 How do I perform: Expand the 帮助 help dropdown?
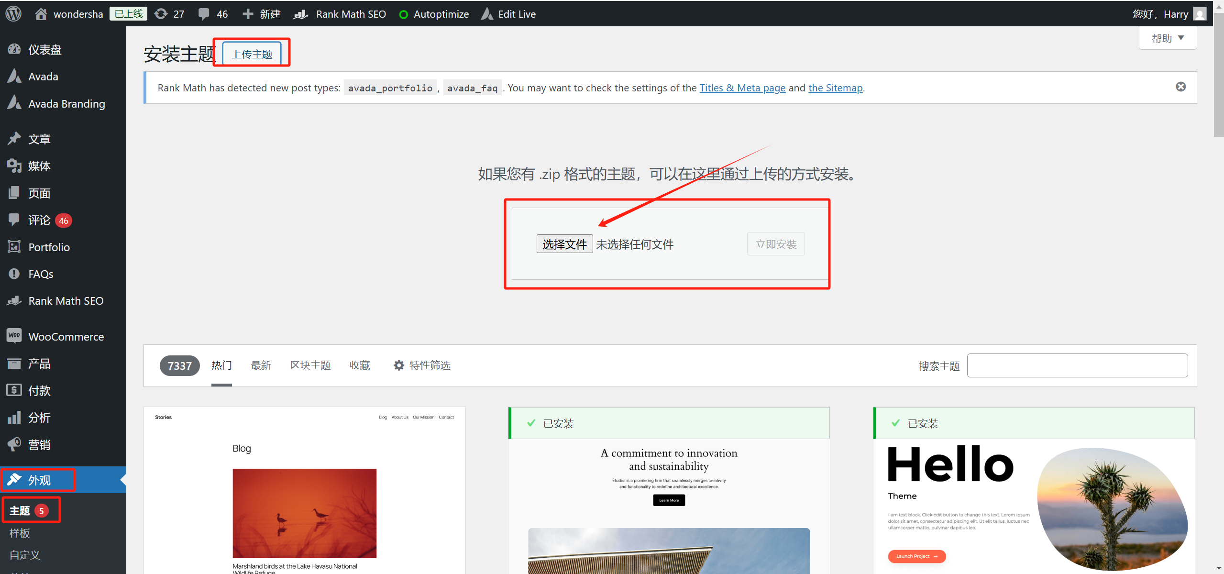1168,37
